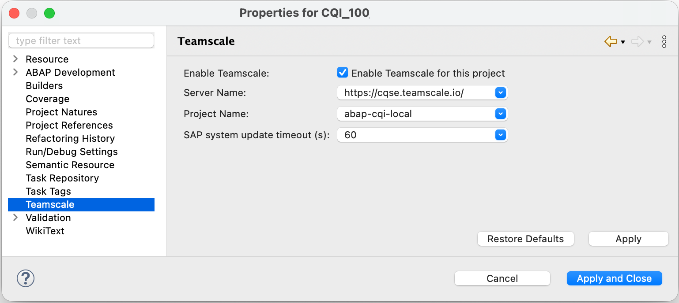The height and width of the screenshot is (303, 679).
Task: Expand the Validation section
Action: 15,218
